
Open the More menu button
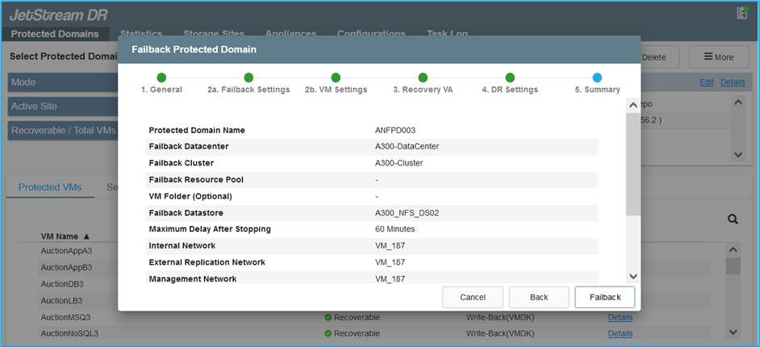718,57
